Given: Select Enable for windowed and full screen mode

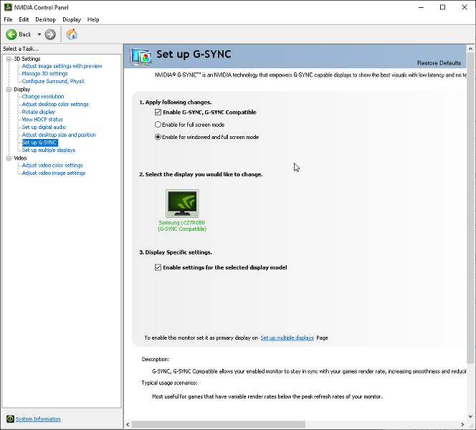Looking at the screenshot, I should click(158, 137).
